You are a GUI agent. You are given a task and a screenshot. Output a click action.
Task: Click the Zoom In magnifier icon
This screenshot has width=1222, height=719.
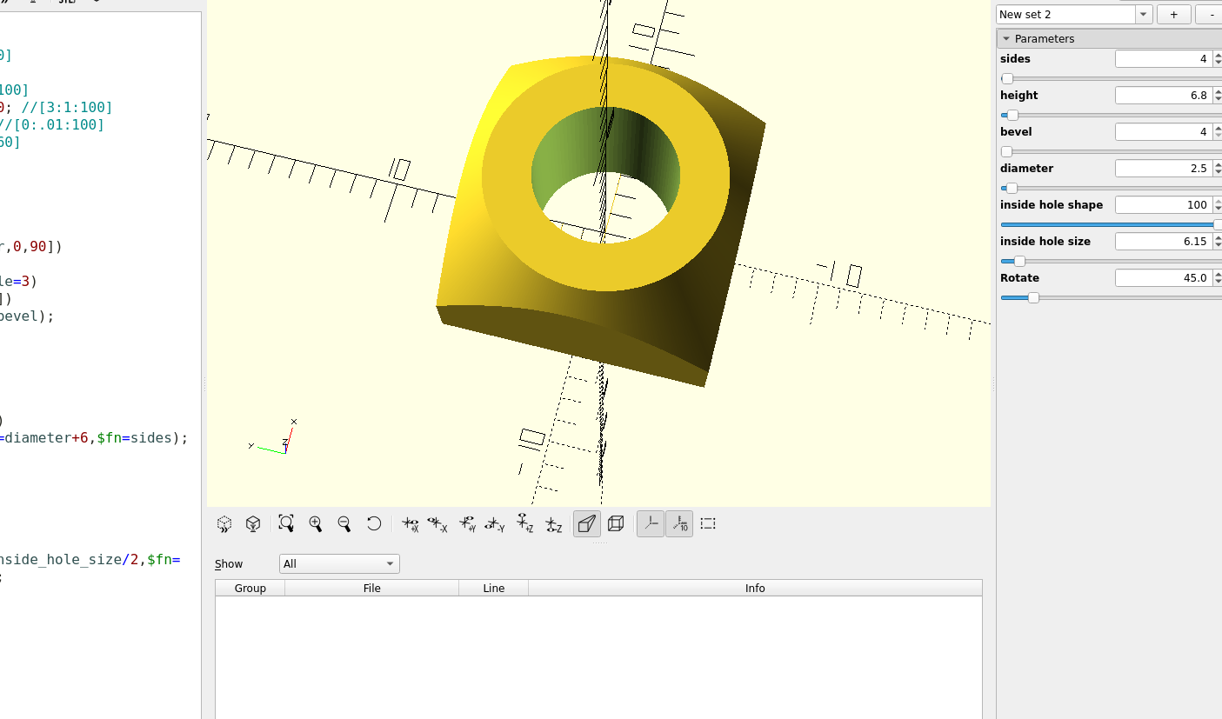click(x=316, y=523)
